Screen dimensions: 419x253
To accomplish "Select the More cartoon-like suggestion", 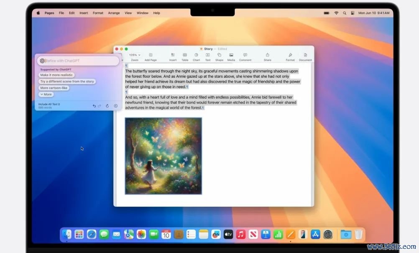I will click(54, 88).
